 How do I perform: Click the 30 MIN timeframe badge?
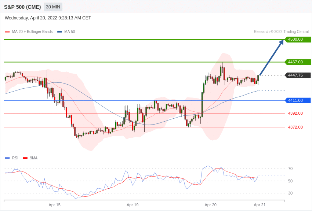(53, 7)
